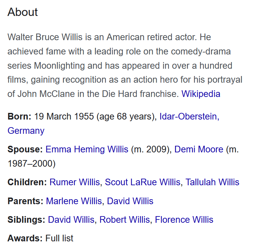The width and height of the screenshot is (268, 247).
Task: Select the Demi Moore spouse link
Action: point(199,149)
